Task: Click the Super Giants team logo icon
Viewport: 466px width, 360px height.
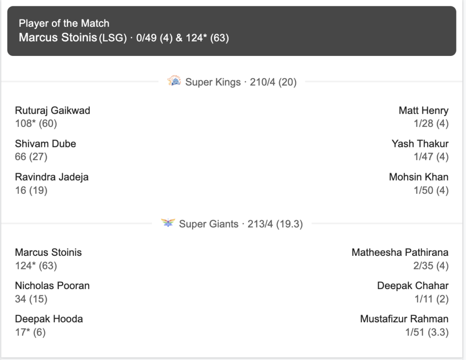Action: click(x=168, y=223)
